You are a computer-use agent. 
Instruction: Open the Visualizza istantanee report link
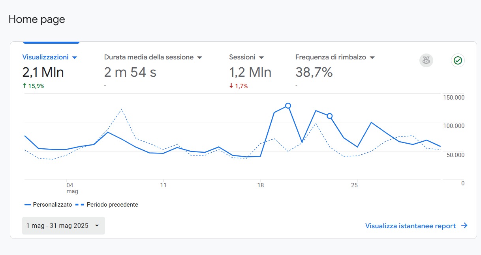point(410,226)
